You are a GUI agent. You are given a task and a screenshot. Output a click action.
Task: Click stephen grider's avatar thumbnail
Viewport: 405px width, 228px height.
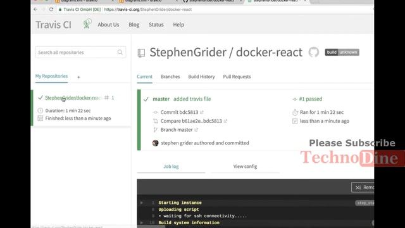[155, 143]
